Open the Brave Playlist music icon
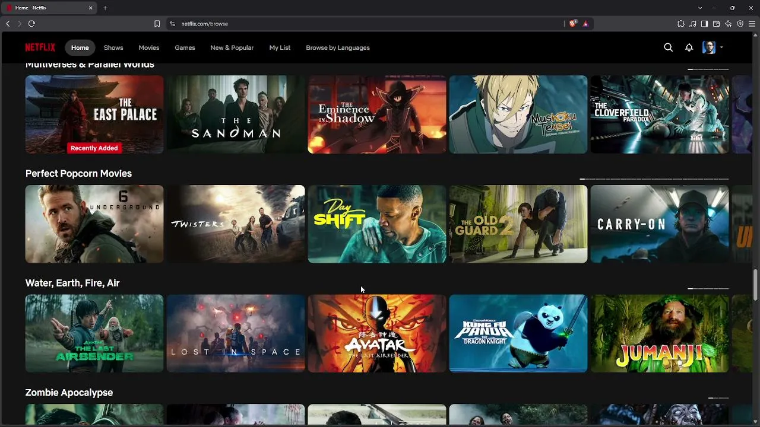The height and width of the screenshot is (427, 760). 693,24
